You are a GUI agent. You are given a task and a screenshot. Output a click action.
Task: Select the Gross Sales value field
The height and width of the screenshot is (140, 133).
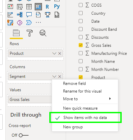[30, 100]
